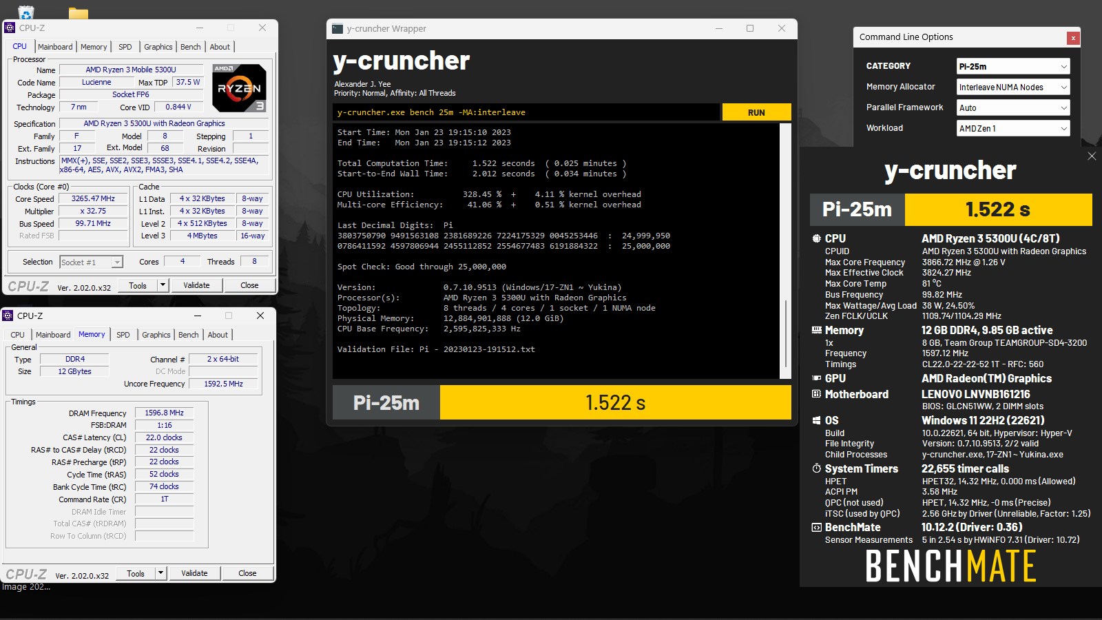Click the CPU Name field AMD Ryzen 3 Mobile 5300U

pyautogui.click(x=131, y=70)
